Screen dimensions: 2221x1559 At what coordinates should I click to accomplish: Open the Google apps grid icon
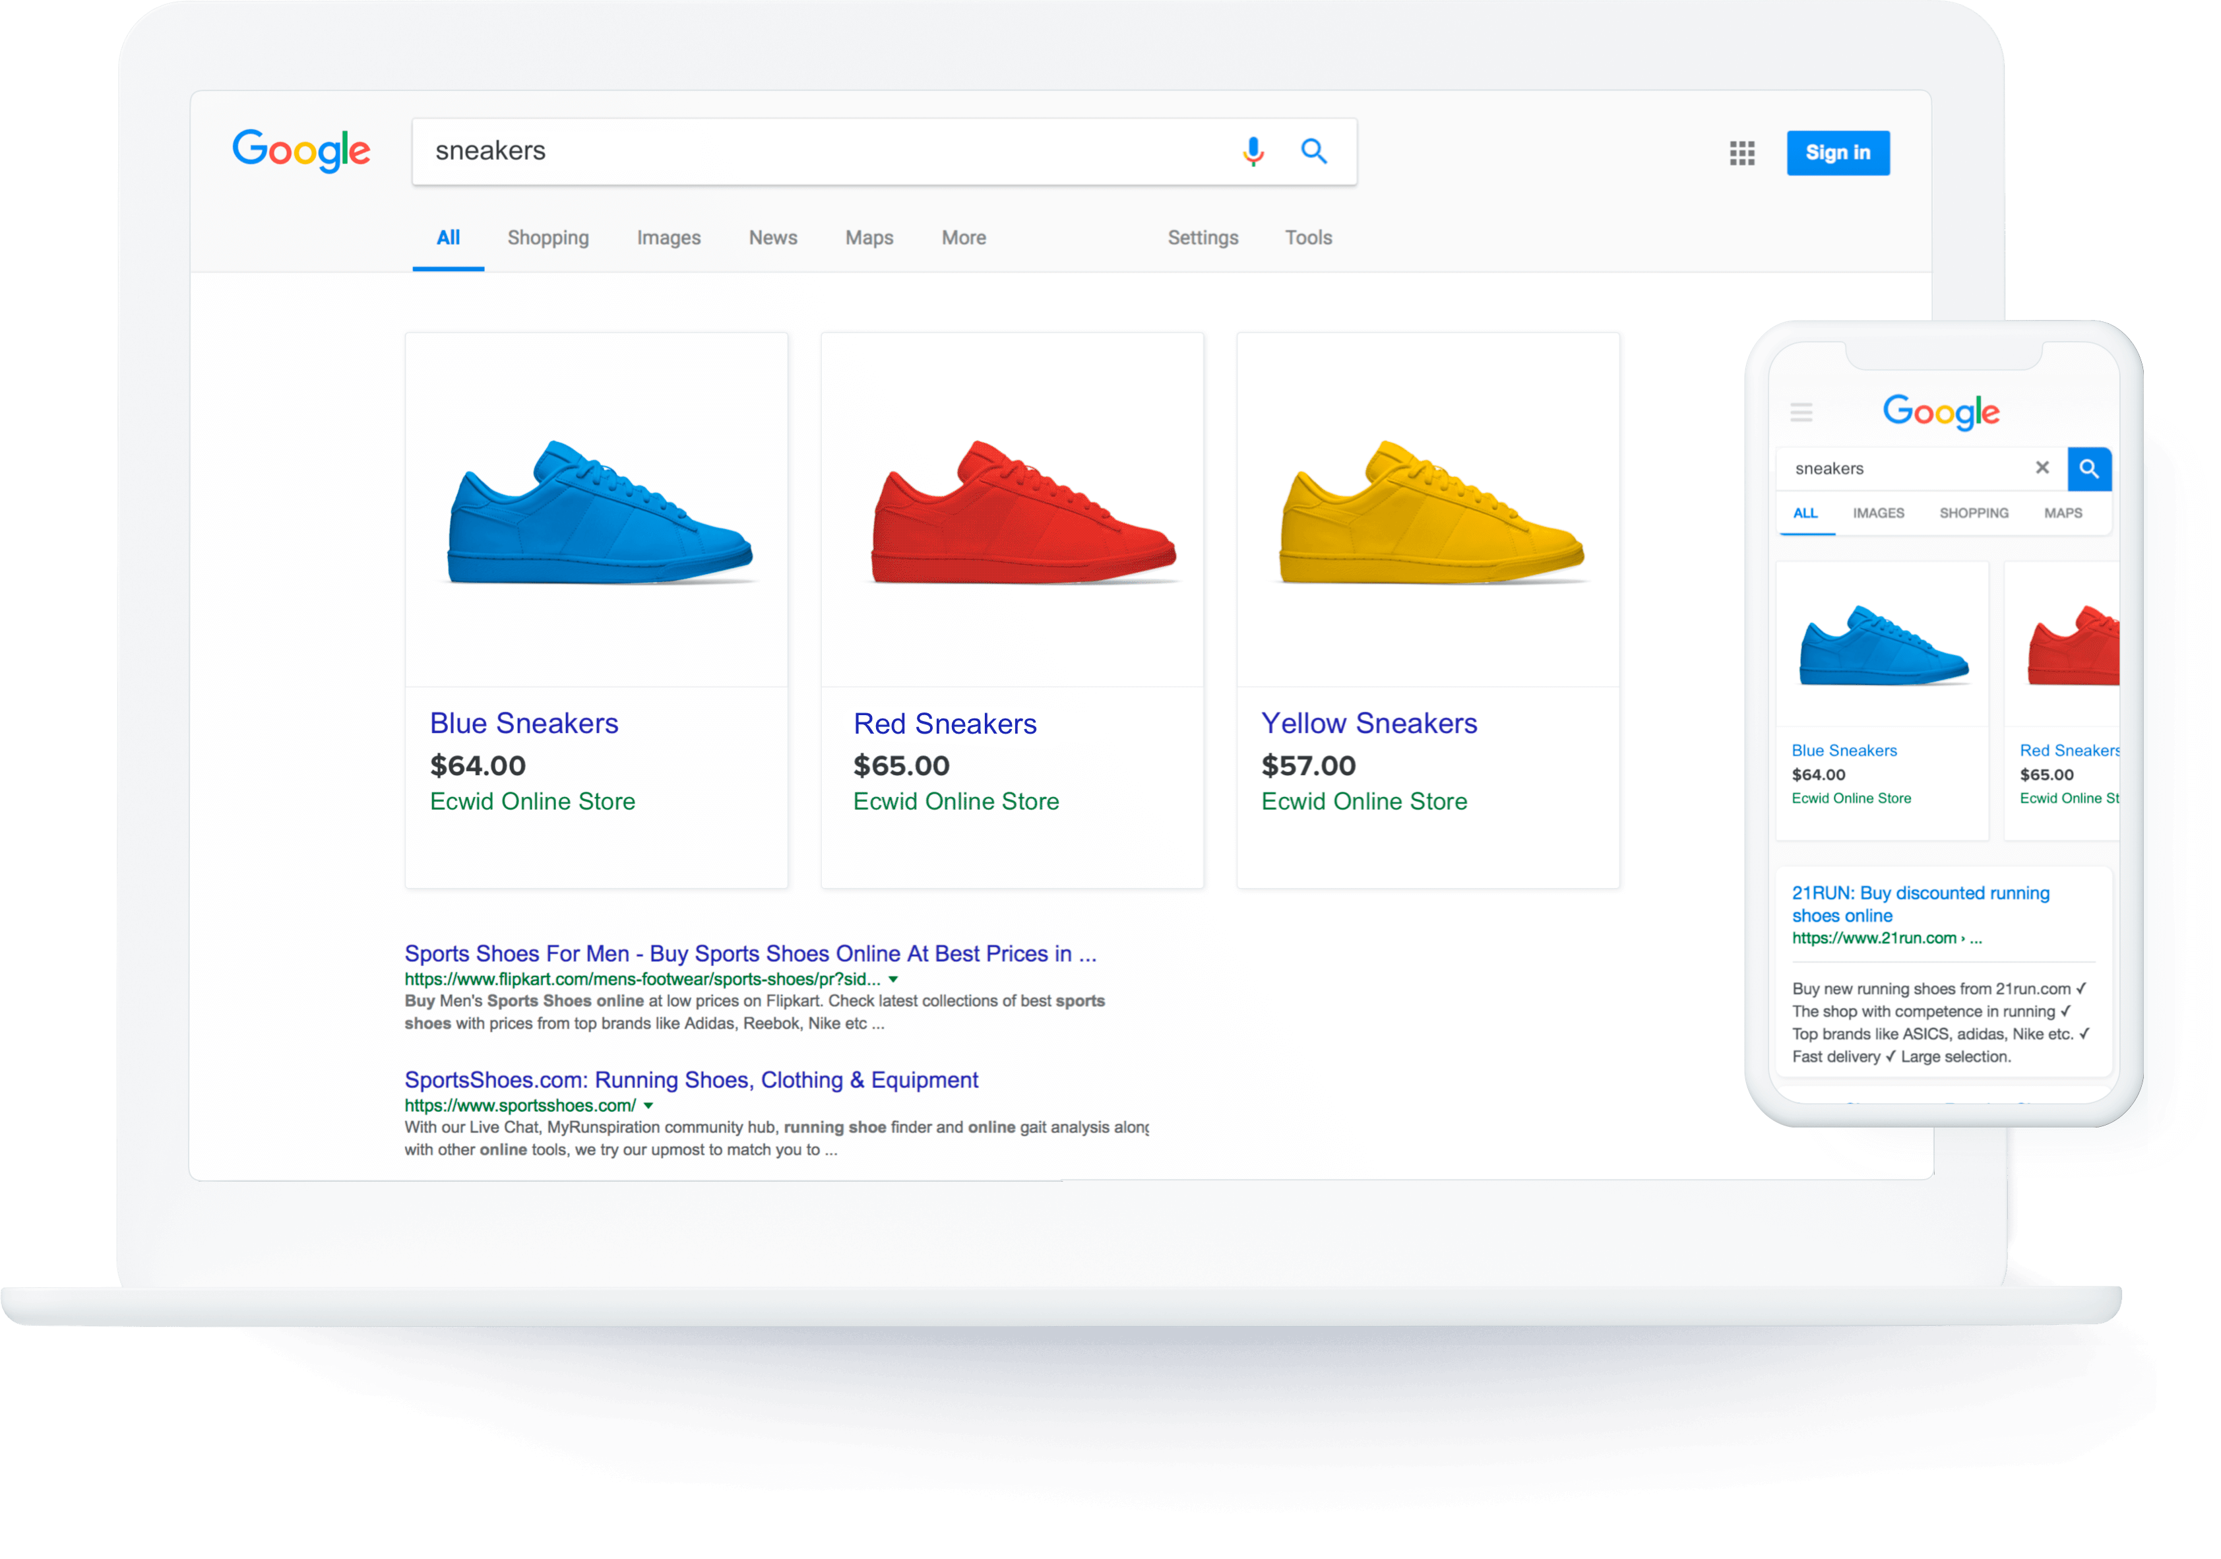point(1741,153)
